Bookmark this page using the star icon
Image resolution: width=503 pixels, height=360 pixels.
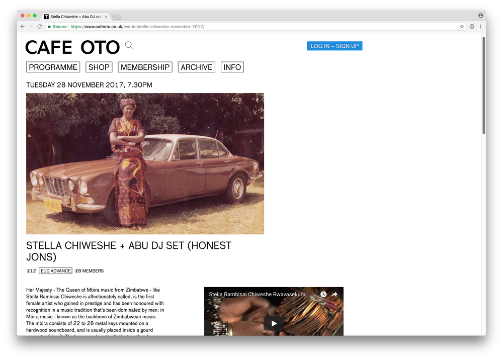click(462, 27)
